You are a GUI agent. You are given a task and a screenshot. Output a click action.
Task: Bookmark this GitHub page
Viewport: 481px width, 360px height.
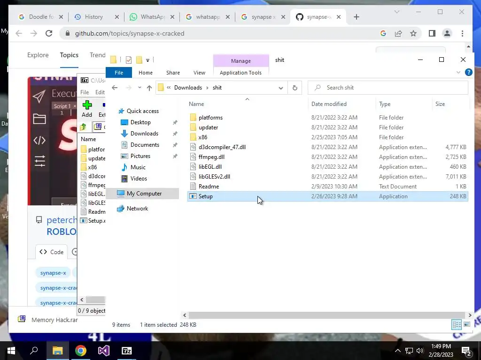tap(413, 33)
